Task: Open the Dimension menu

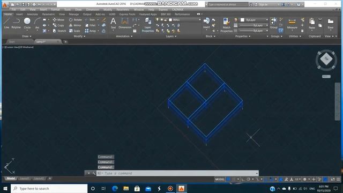Action: (92, 10)
